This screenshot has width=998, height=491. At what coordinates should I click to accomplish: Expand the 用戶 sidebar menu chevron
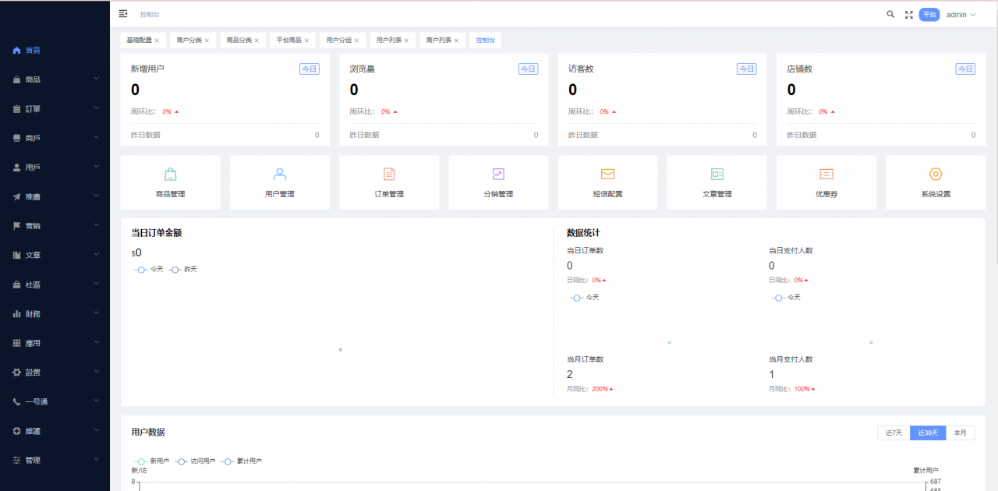tap(96, 168)
